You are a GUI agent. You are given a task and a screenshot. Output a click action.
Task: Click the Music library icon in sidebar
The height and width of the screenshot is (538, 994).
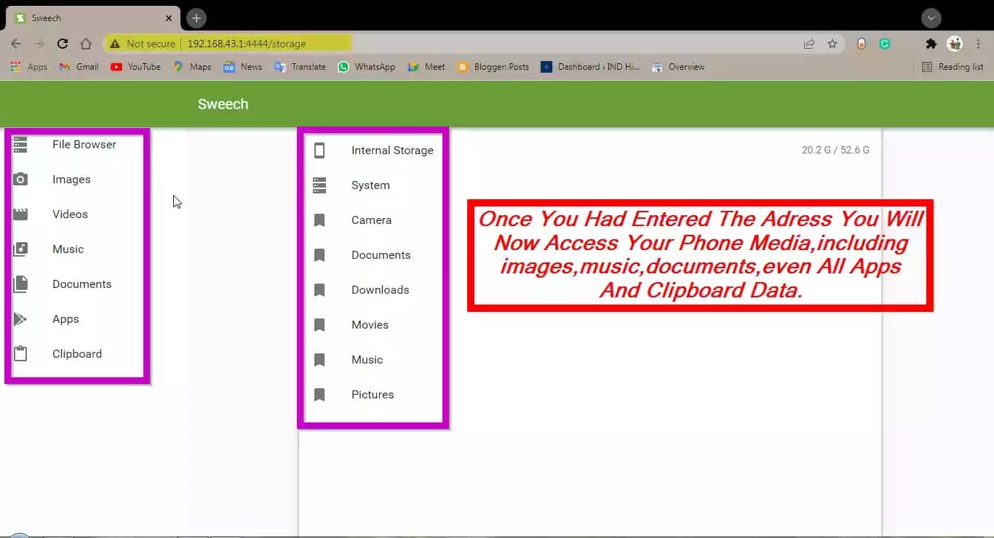coord(20,249)
